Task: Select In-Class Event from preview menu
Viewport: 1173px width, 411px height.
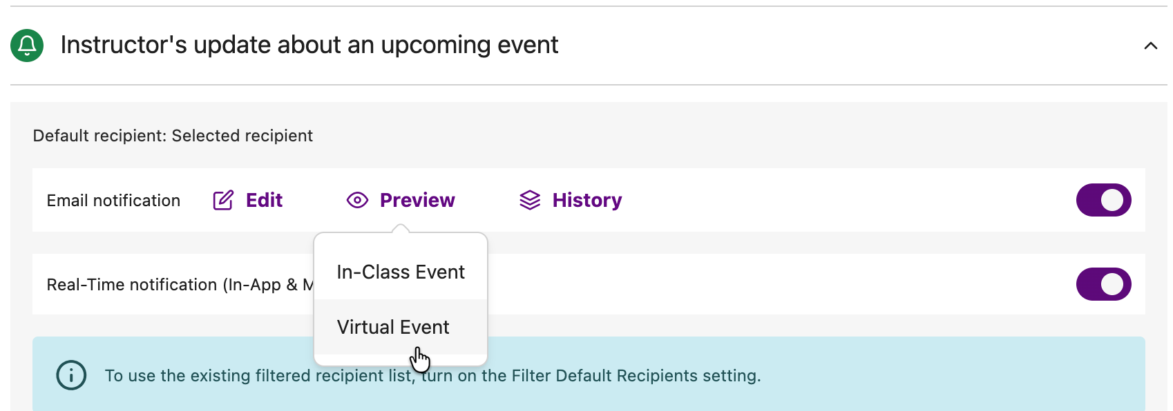Action: point(401,272)
